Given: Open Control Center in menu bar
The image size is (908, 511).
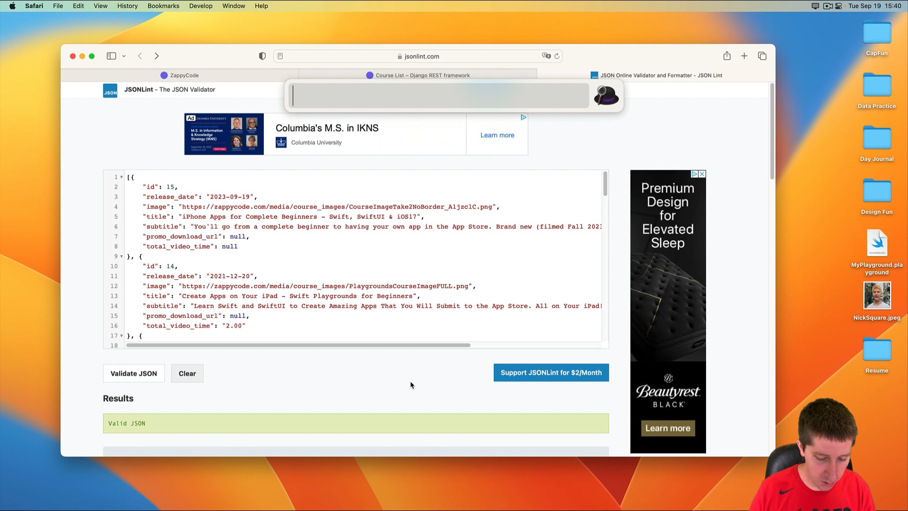Looking at the screenshot, I should tap(839, 6).
